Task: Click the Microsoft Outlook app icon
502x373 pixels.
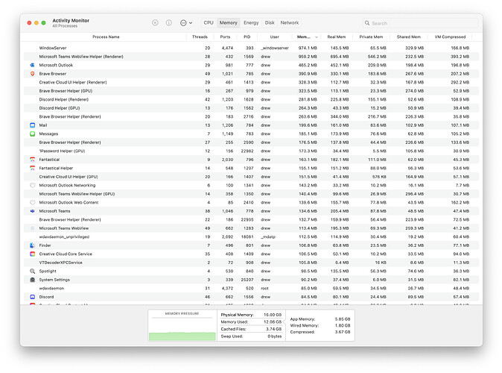Action: [32, 65]
